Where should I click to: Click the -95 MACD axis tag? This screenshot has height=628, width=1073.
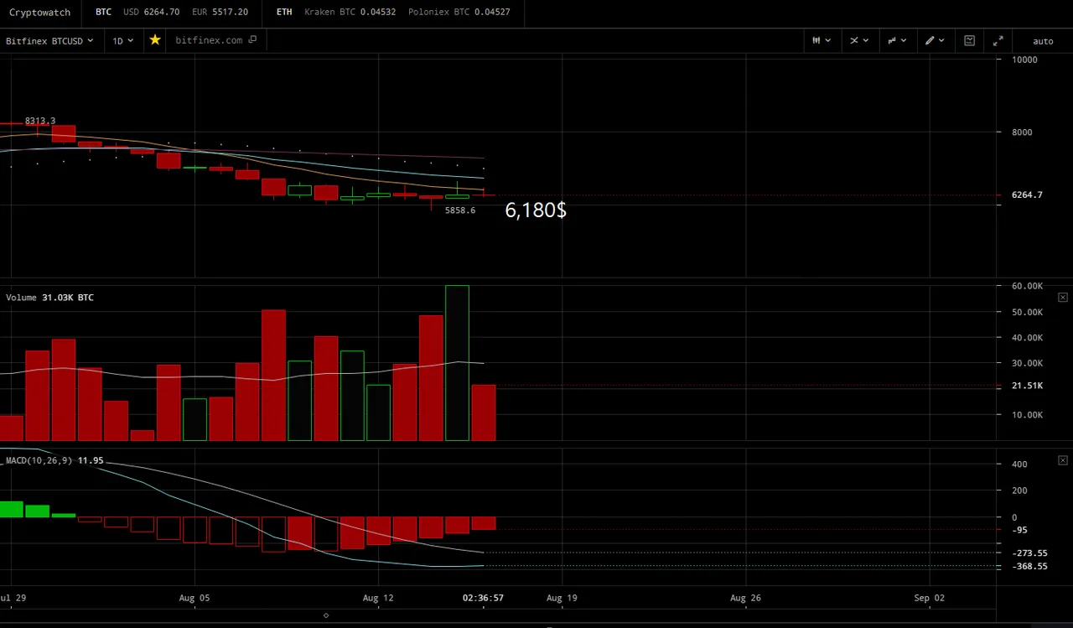(x=1019, y=530)
